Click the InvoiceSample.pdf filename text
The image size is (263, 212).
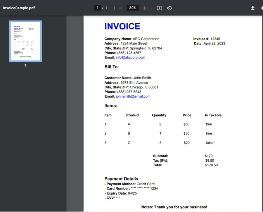tap(19, 8)
